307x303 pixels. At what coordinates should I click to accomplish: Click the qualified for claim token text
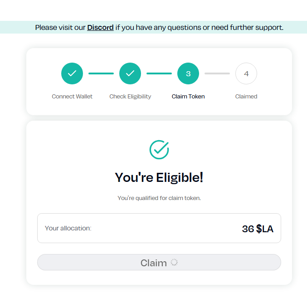coord(159,198)
